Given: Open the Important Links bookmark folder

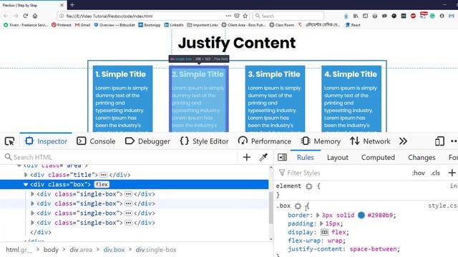Looking at the screenshot, I should click(x=203, y=25).
